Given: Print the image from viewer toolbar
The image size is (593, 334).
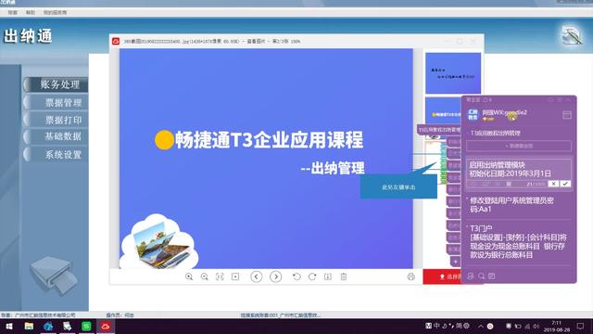Looking at the screenshot, I should click(411, 276).
